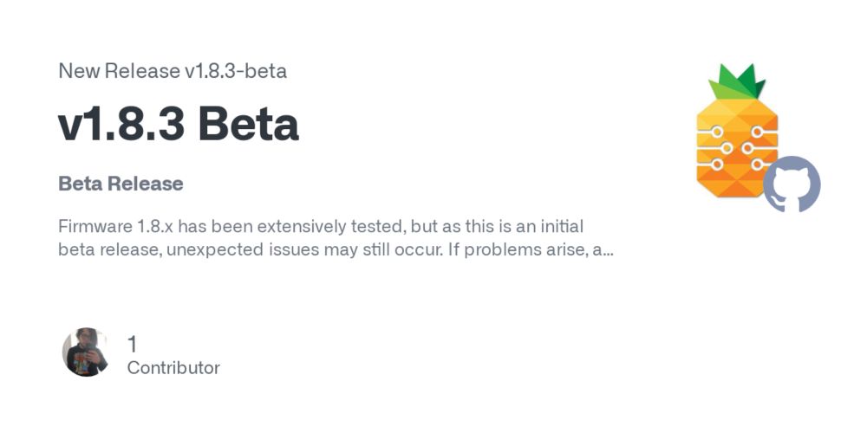Click the top-right circuit node on pineapple
Screen dimensions: 867x433
757,132
